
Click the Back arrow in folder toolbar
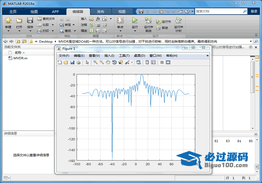(x=5, y=41)
